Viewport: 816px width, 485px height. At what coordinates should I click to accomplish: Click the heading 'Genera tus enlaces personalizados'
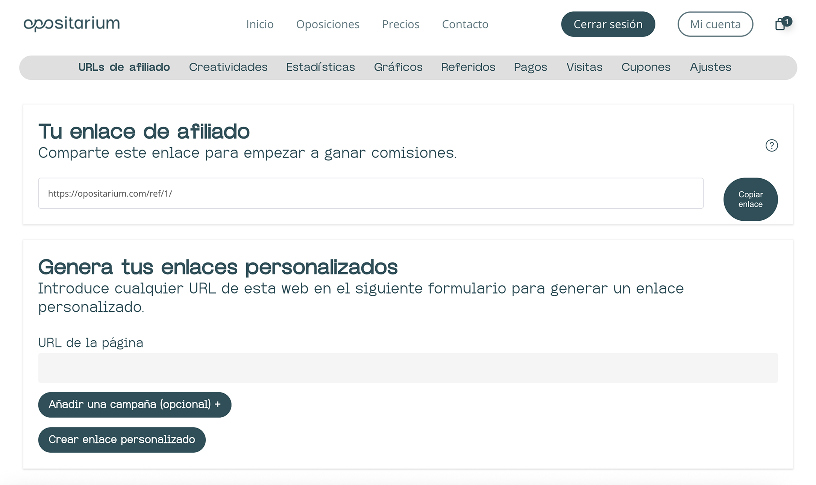click(218, 267)
